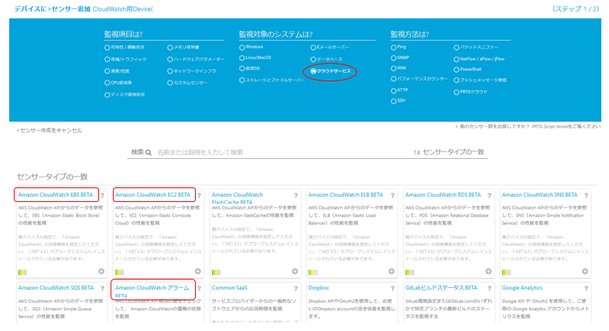Open help for Amazon CloudWatch RDS BETA
This screenshot has height=331, width=609.
point(489,195)
